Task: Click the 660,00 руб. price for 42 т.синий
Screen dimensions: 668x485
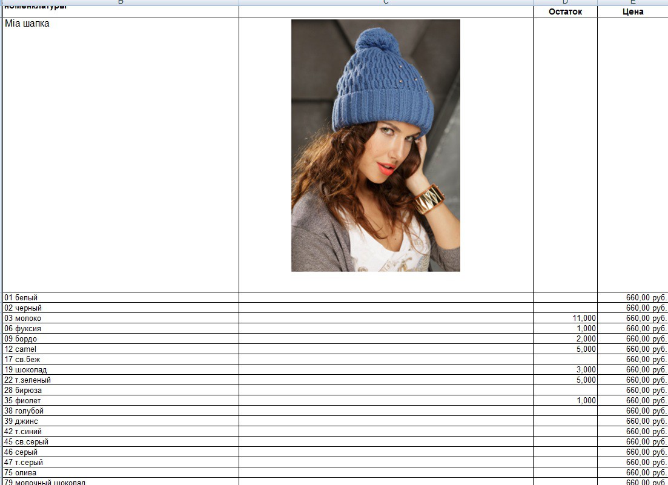Action: click(646, 431)
